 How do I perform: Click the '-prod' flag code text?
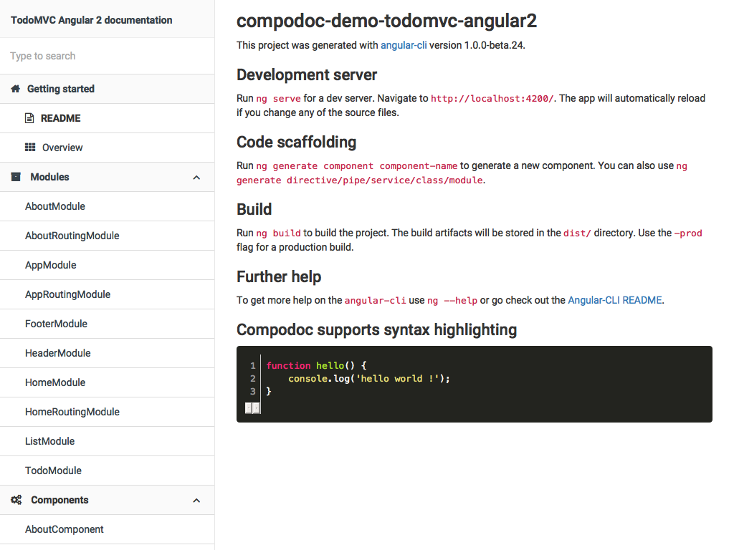pyautogui.click(x=688, y=233)
